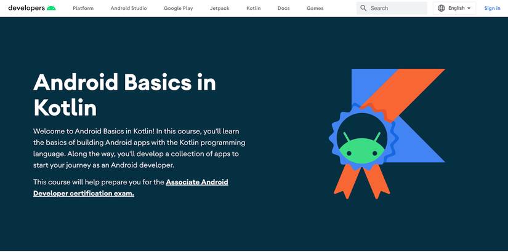Screen dimensions: 508x252
Task: Select the Kotlin nav item
Action: click(253, 8)
